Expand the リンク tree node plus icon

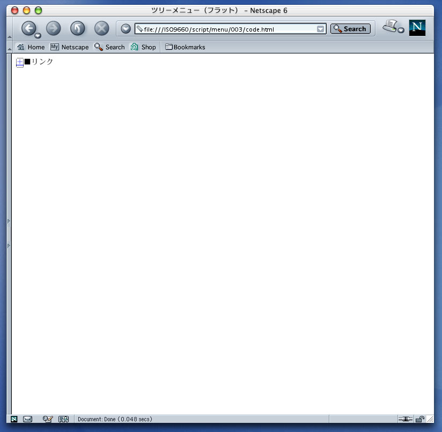(20, 62)
